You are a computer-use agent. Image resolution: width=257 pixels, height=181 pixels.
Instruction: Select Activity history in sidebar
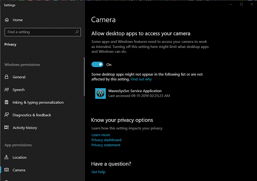point(25,128)
